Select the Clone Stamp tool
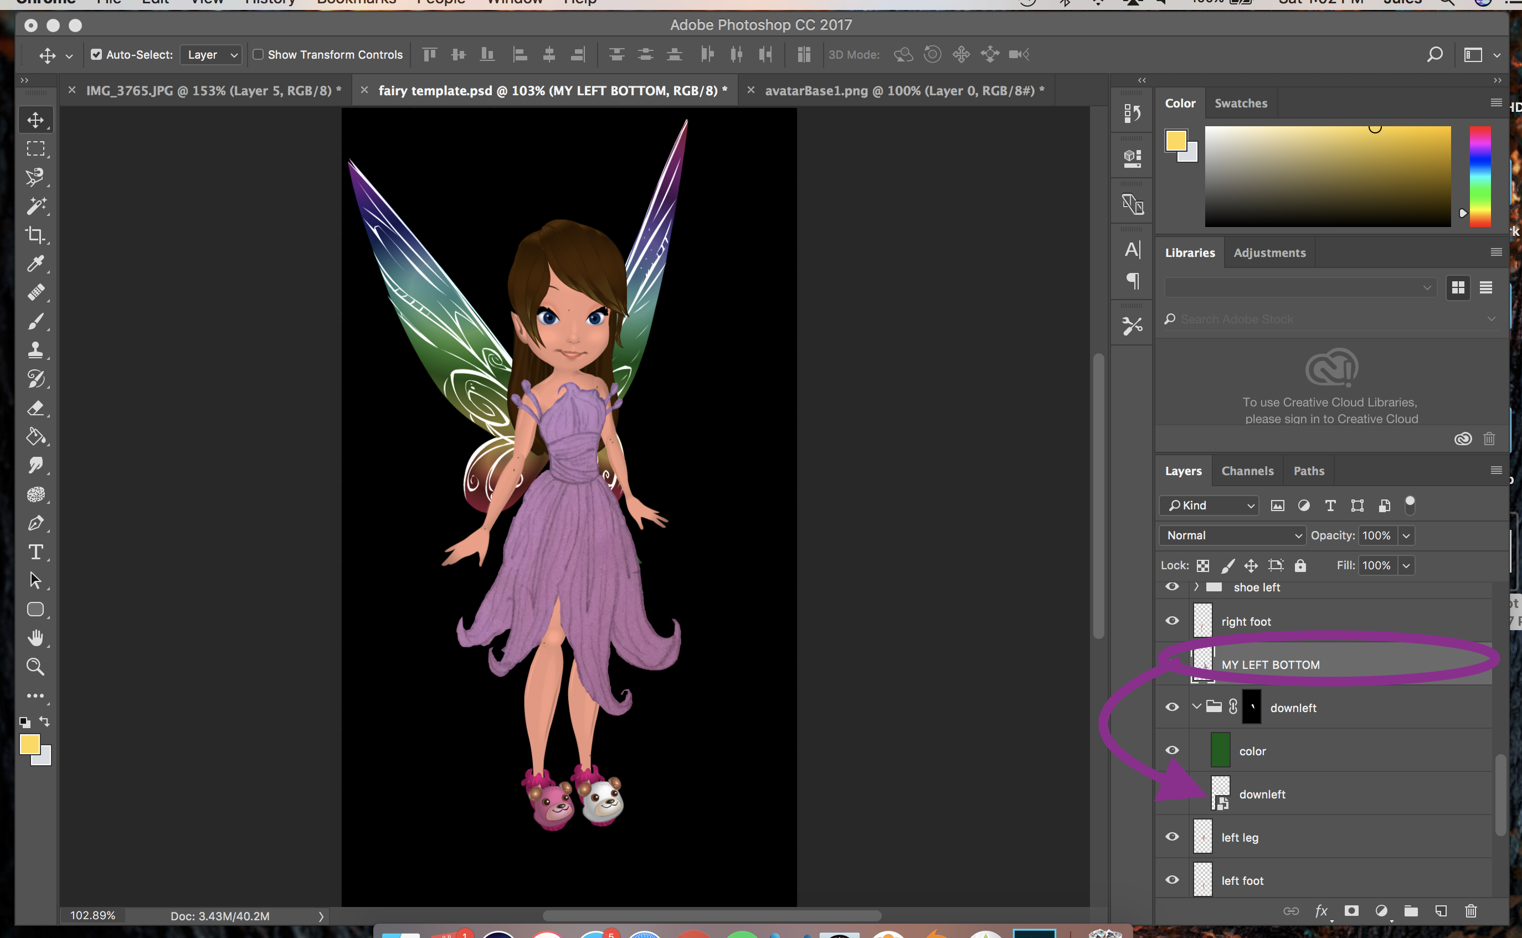The height and width of the screenshot is (938, 1522). tap(35, 351)
